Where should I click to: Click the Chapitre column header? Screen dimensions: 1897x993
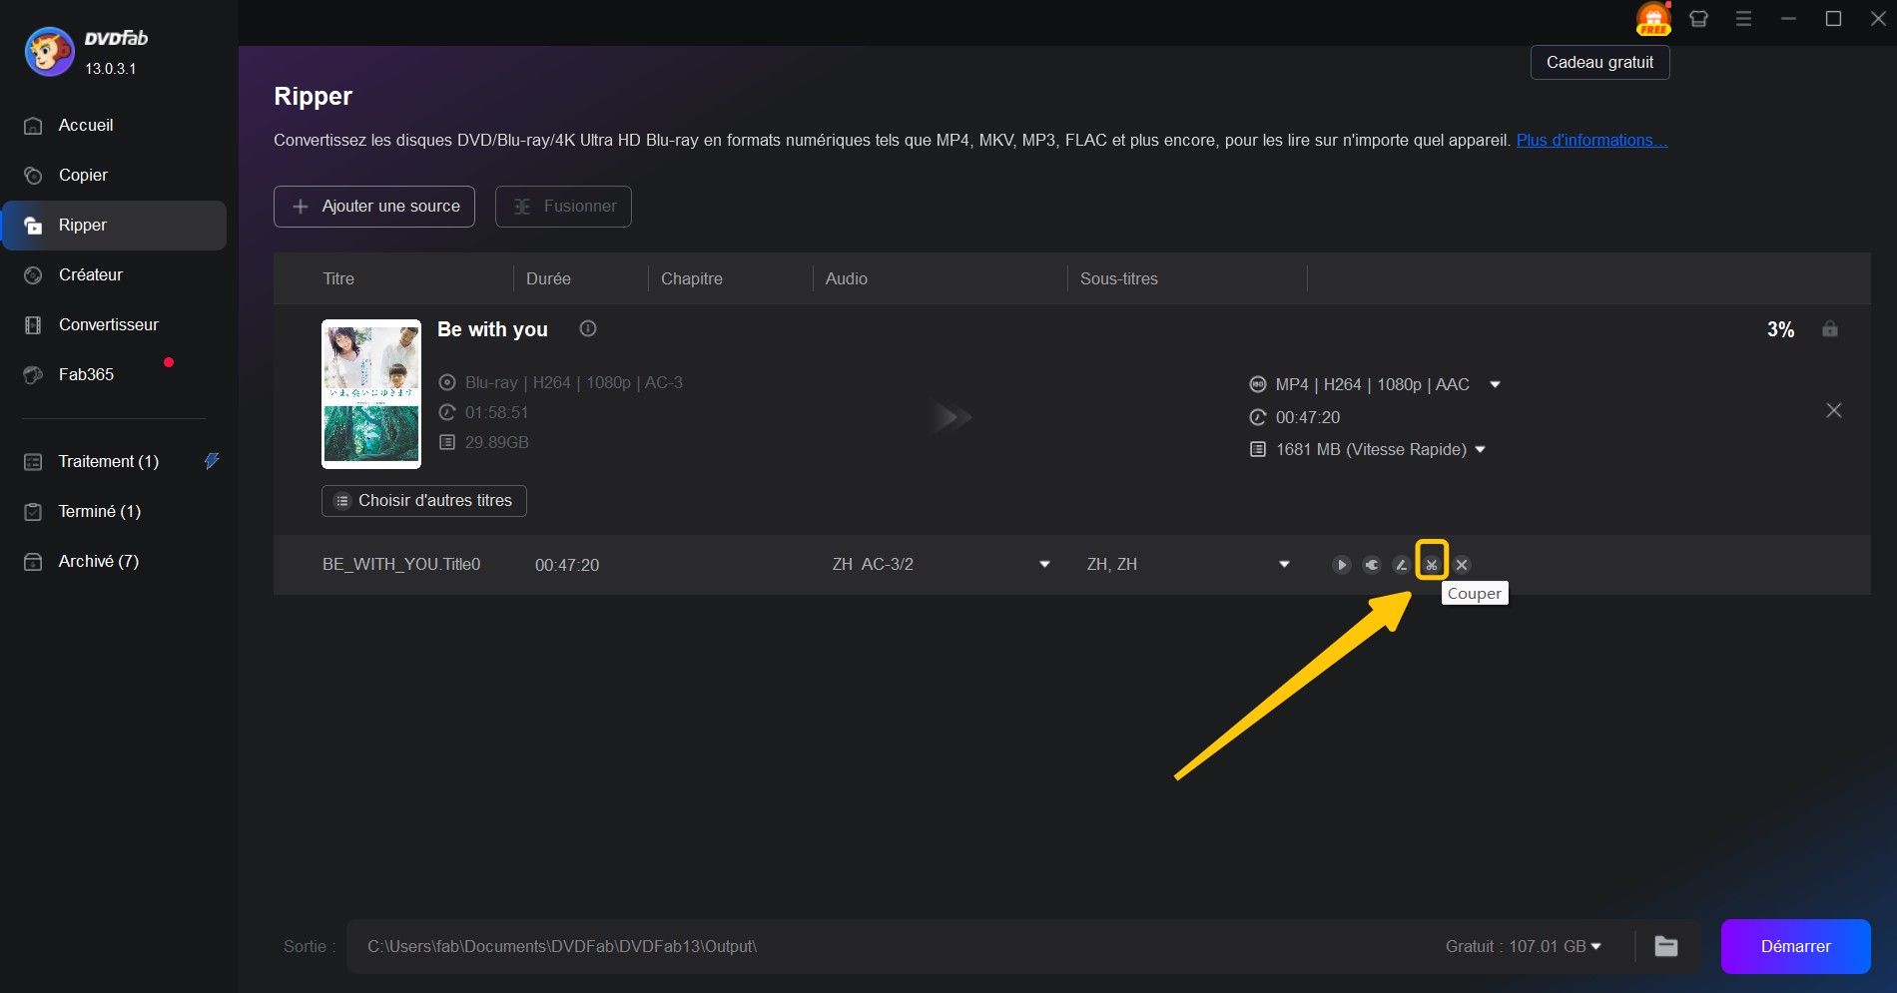(692, 279)
